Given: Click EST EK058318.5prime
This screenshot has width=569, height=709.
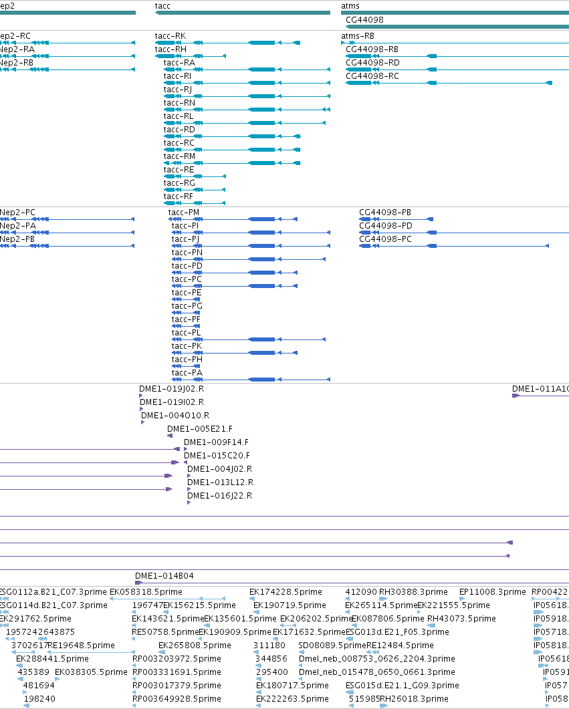Looking at the screenshot, I should 168,599.
